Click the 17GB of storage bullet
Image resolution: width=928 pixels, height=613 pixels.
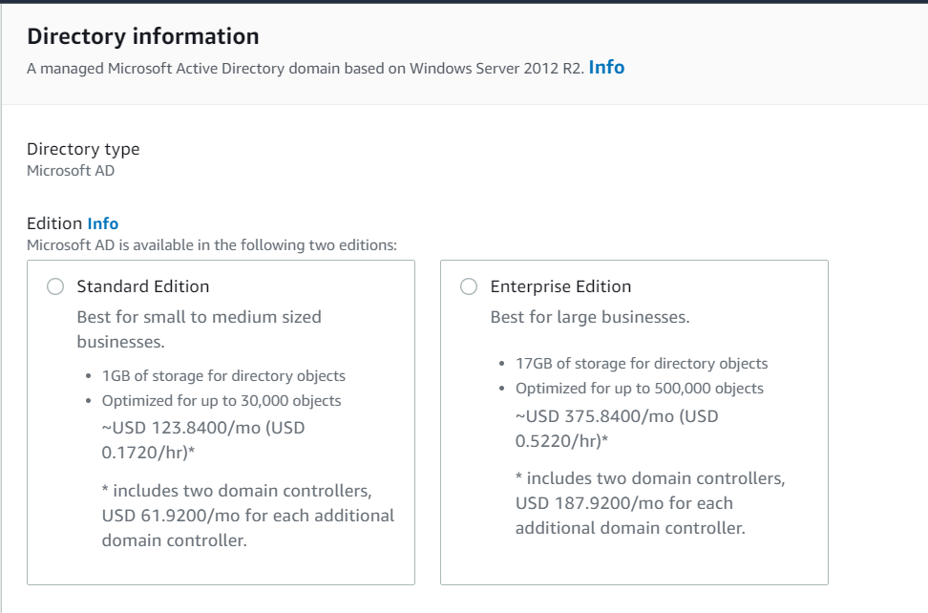point(642,364)
